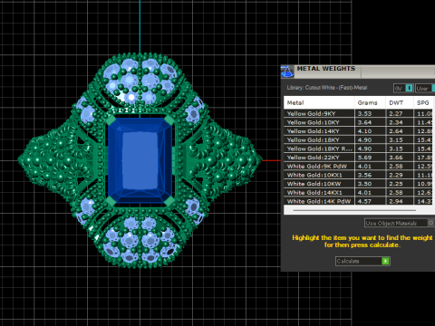Select the White Gold:14KX1 row
This screenshot has width=435, height=326.
pyautogui.click(x=359, y=192)
